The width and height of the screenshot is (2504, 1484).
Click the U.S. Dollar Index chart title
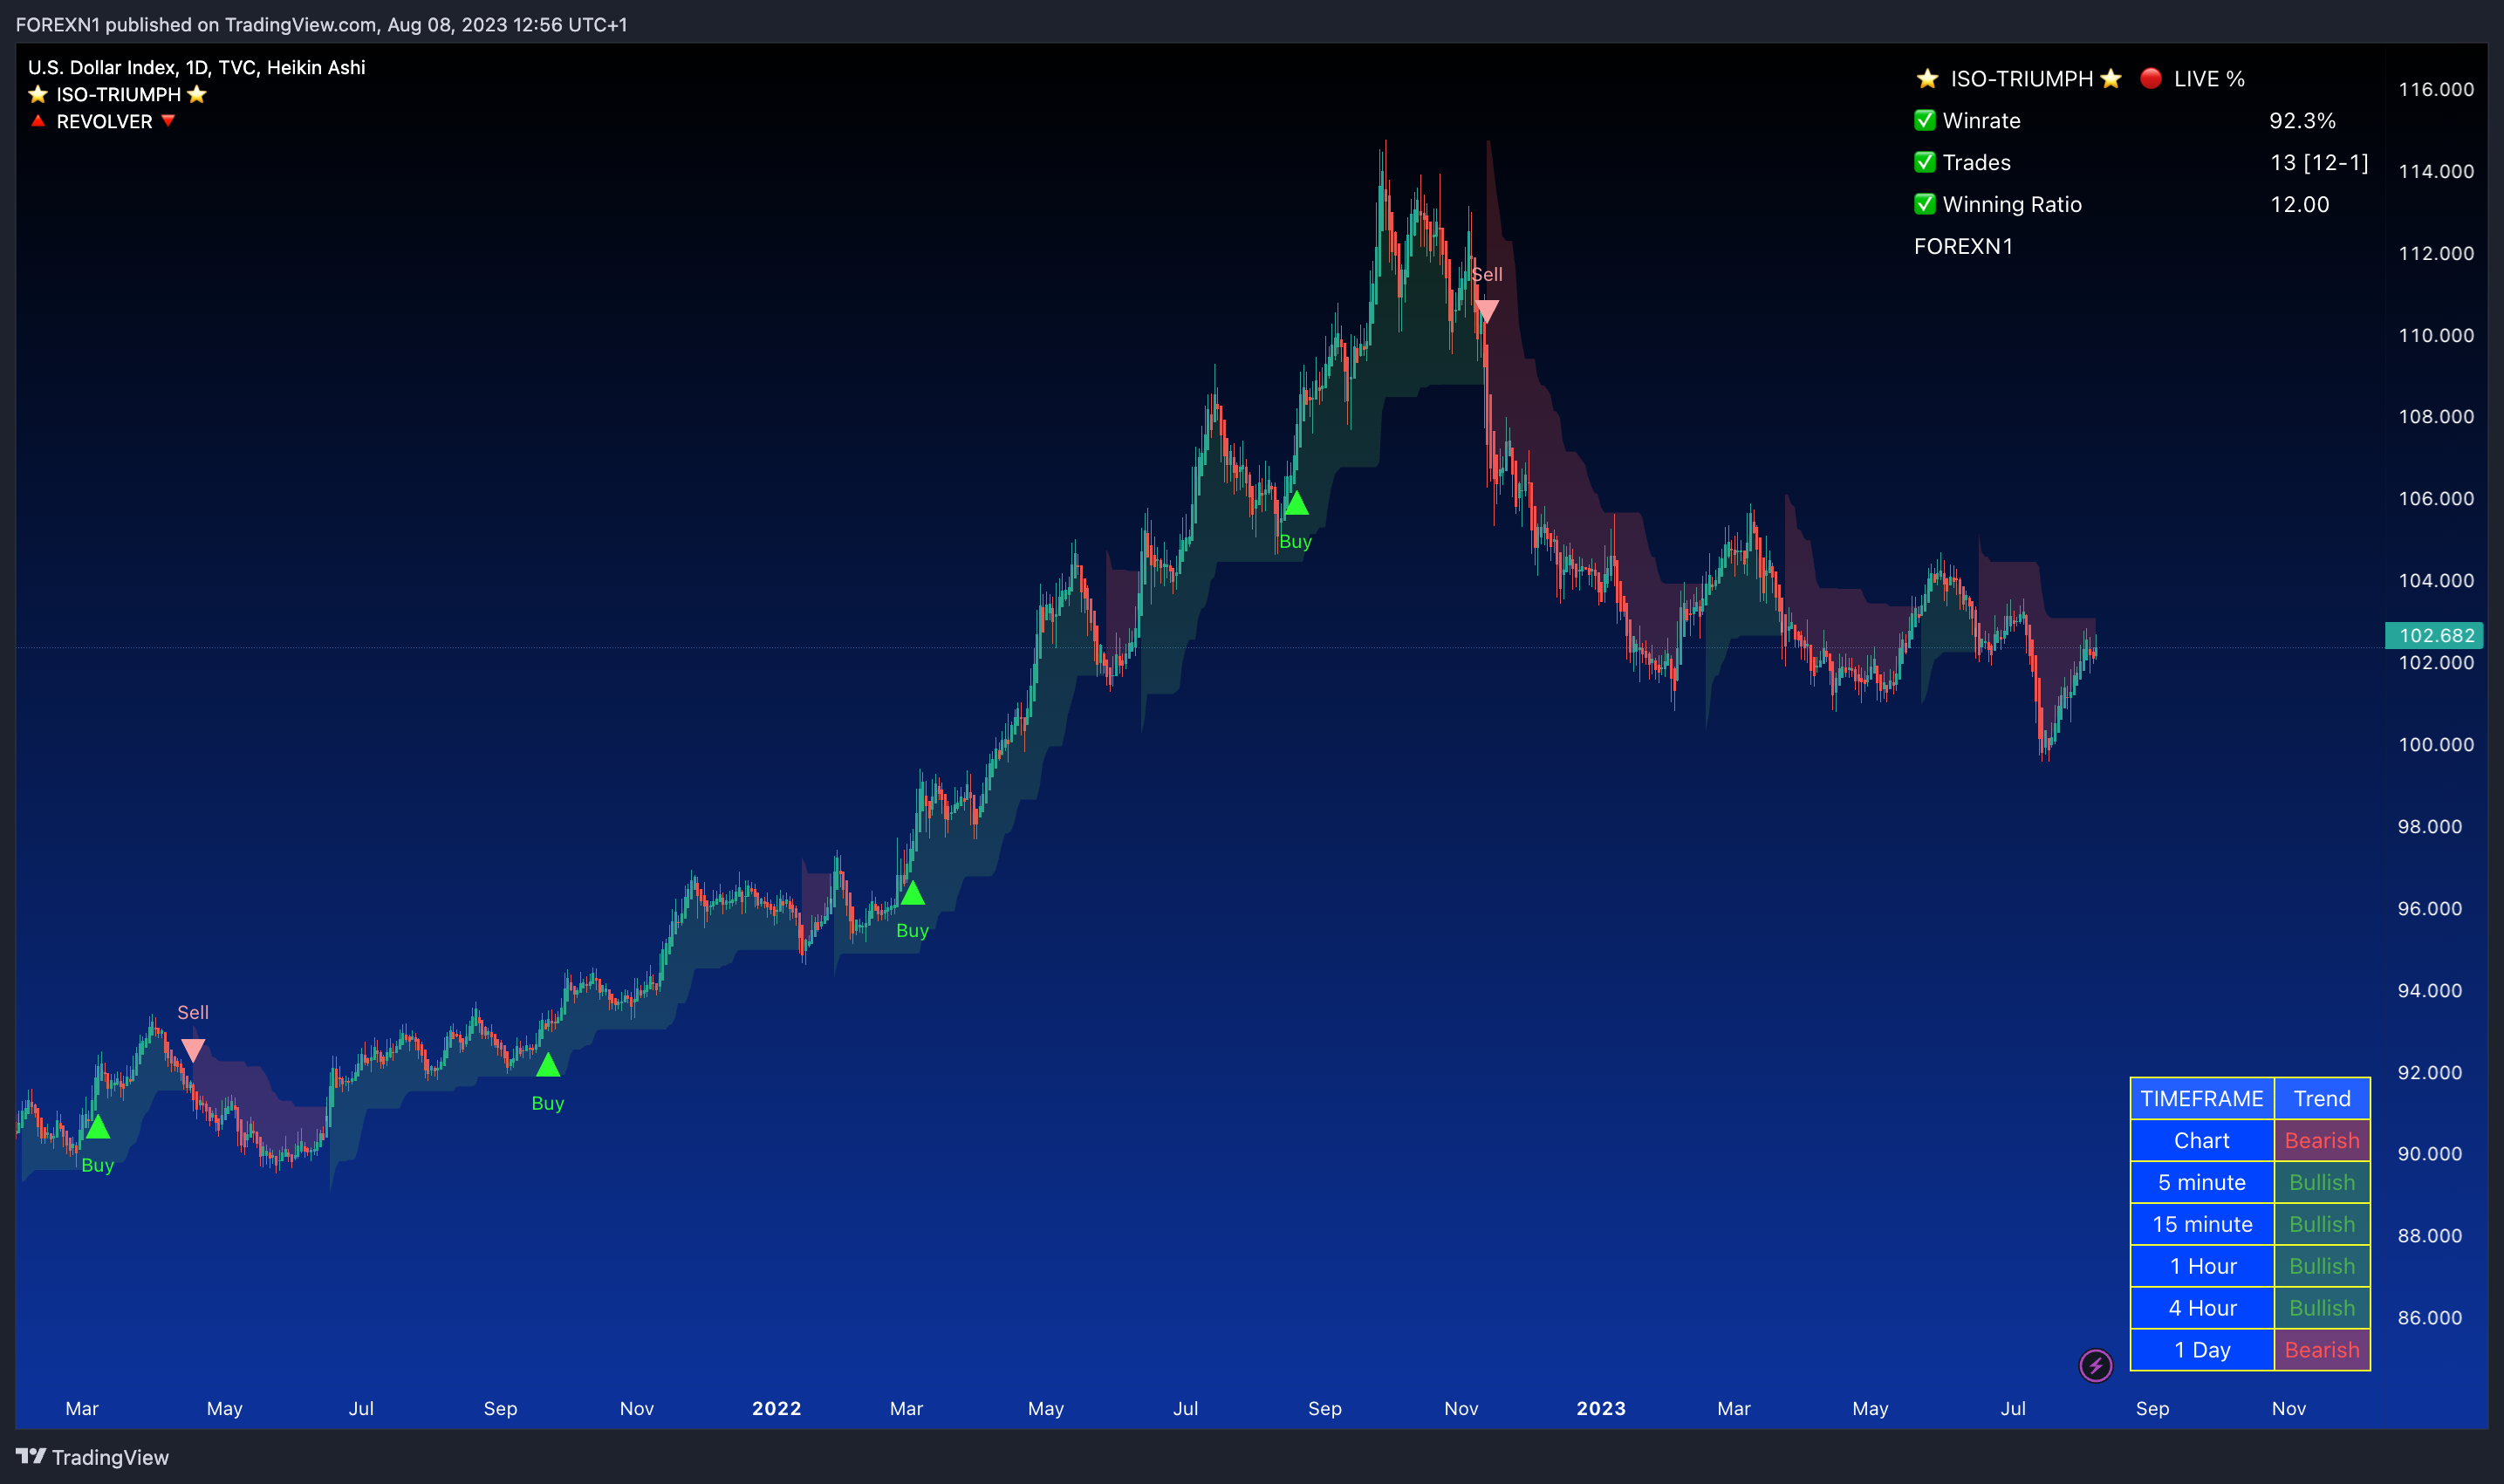tap(196, 67)
